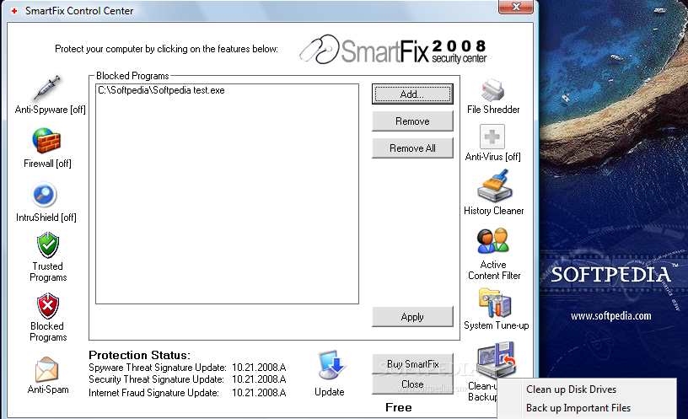The width and height of the screenshot is (688, 419).
Task: Launch the File Shredder icon
Action: click(x=492, y=90)
